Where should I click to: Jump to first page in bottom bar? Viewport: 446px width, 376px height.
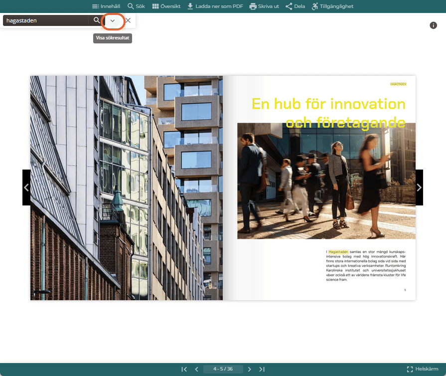184,369
